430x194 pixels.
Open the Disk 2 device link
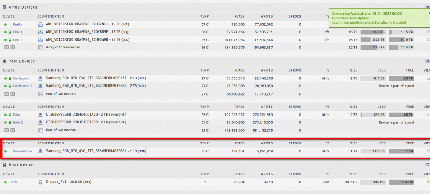point(18,40)
